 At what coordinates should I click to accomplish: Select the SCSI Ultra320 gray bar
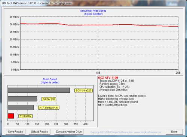(39, 90)
